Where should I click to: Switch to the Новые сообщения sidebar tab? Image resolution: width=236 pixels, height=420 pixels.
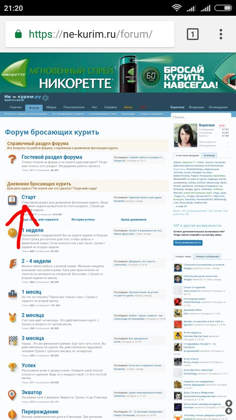pos(207,257)
